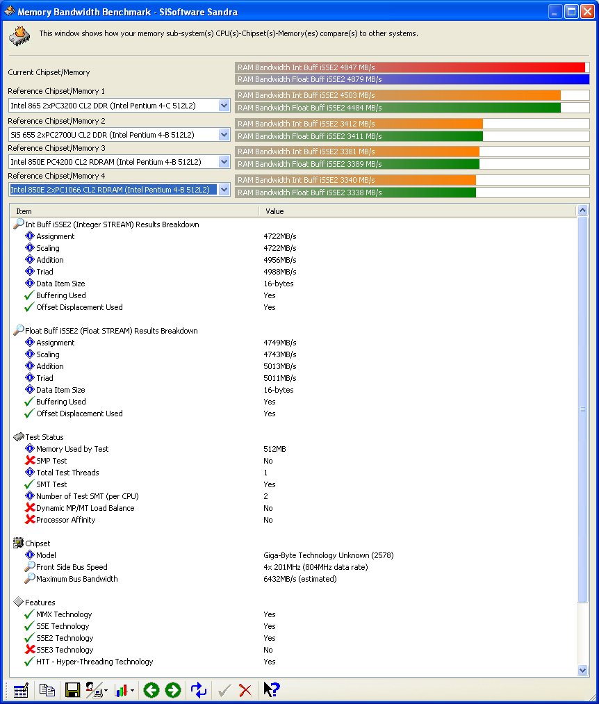Click the 6432MB/s (estimated) value
599x704 pixels.
300,579
